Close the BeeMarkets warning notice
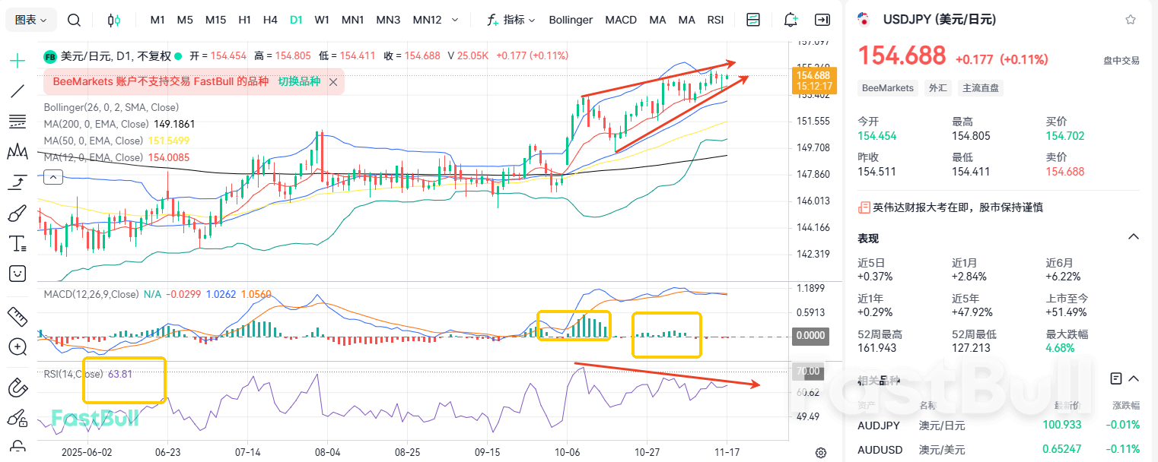1158x462 pixels. (332, 81)
